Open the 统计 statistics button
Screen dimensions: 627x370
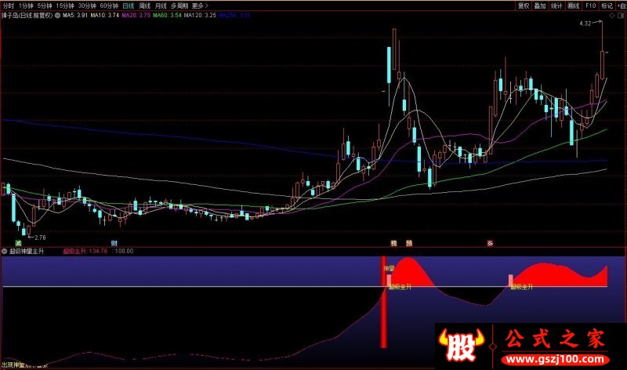(x=556, y=5)
